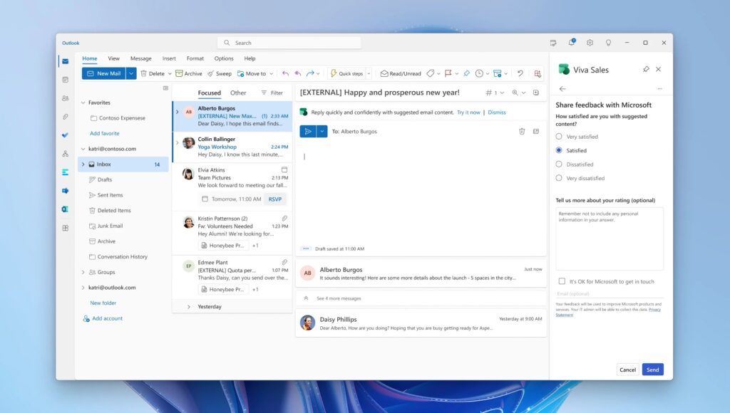Select the Very satisfied radio option

tap(559, 137)
